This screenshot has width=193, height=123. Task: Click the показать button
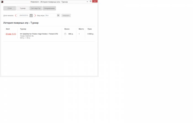(66, 15)
